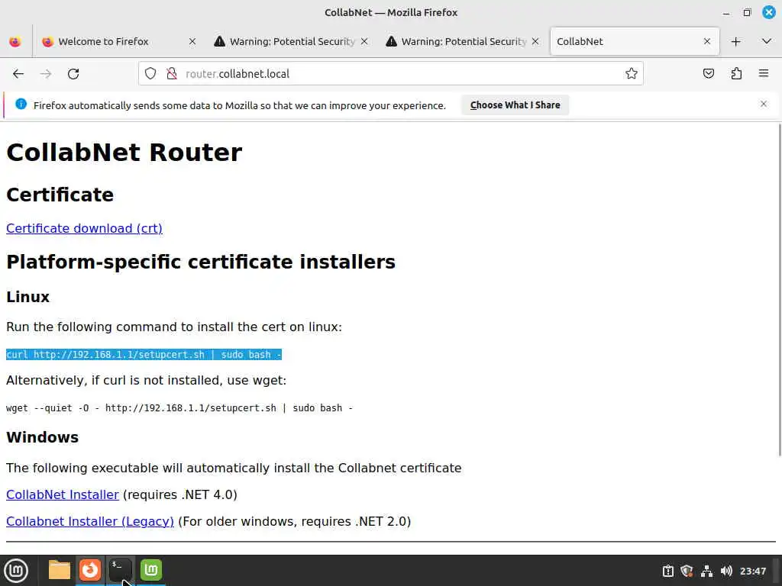Viewport: 782px width, 586px height.
Task: Open the 23:47 clock calendar
Action: [x=752, y=571]
